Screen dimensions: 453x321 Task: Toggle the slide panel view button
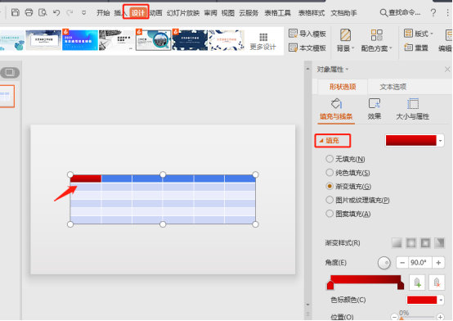pos(10,72)
